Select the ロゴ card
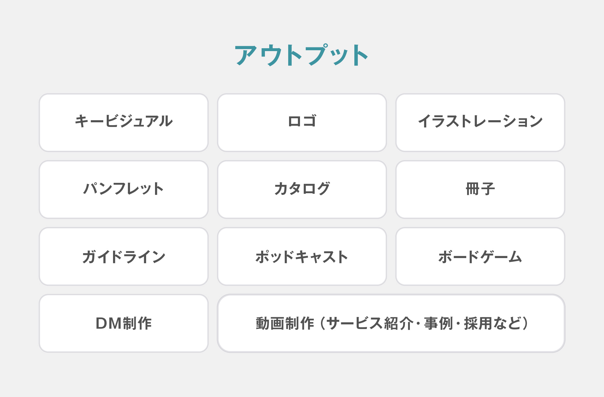Viewport: 604px width, 397px height. (302, 123)
